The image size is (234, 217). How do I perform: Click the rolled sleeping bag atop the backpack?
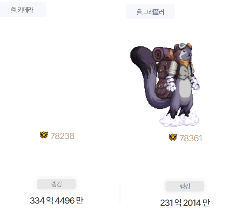(162, 54)
